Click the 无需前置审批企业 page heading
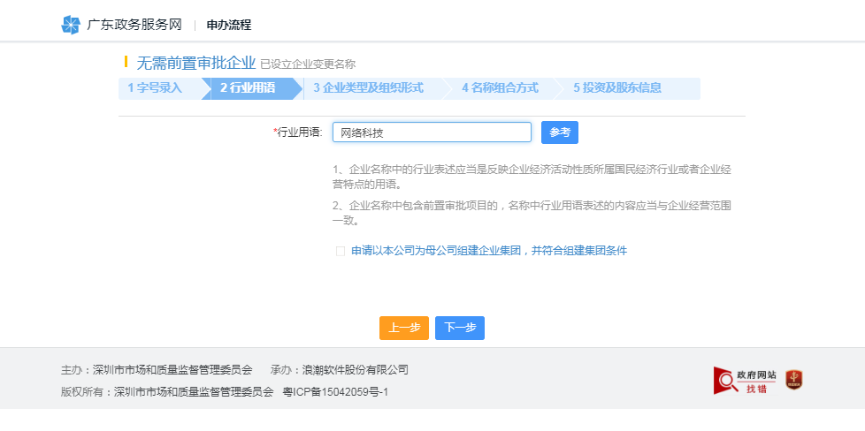The height and width of the screenshot is (431, 865). (195, 63)
